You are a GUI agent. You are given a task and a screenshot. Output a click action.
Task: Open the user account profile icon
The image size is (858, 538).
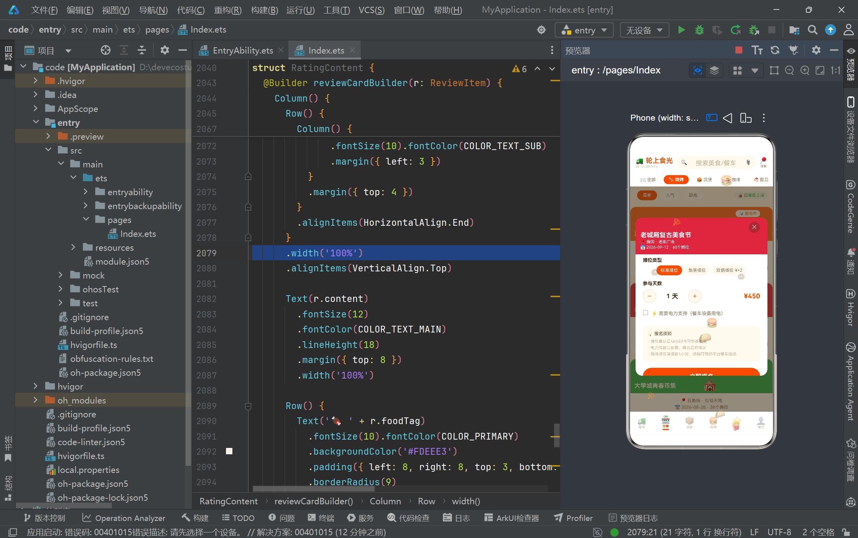(848, 30)
